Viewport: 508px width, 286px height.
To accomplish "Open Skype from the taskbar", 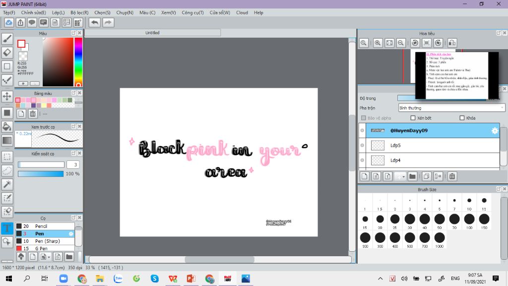I will tap(155, 279).
